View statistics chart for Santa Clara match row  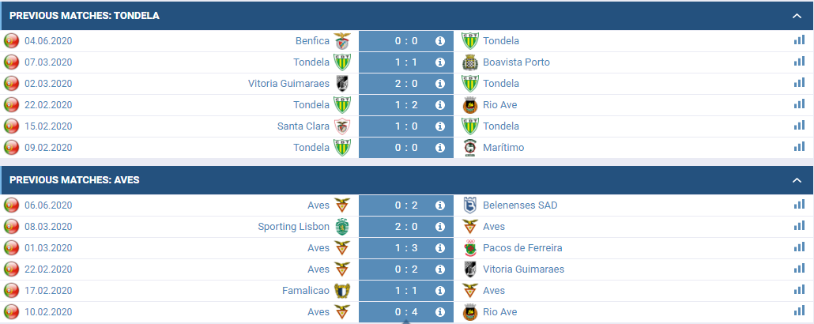[x=799, y=126]
